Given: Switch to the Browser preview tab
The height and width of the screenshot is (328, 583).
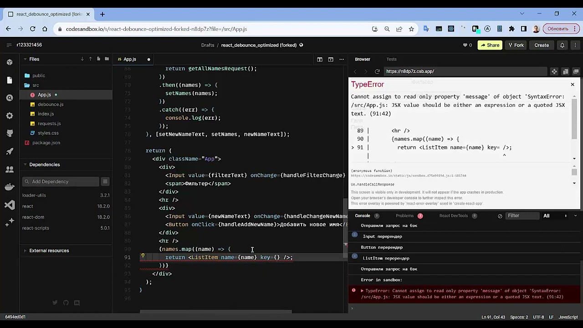Looking at the screenshot, I should click(363, 59).
